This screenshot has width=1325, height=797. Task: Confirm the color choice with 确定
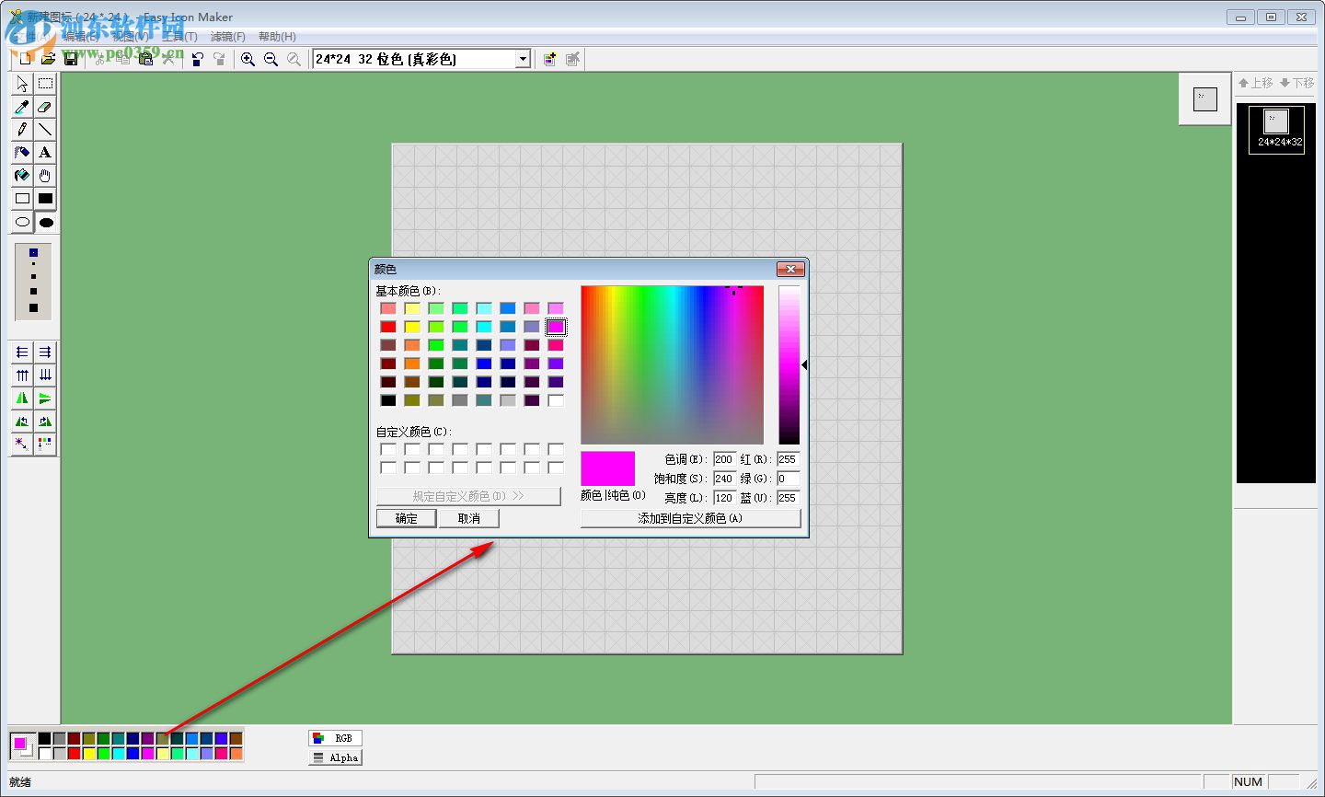405,517
